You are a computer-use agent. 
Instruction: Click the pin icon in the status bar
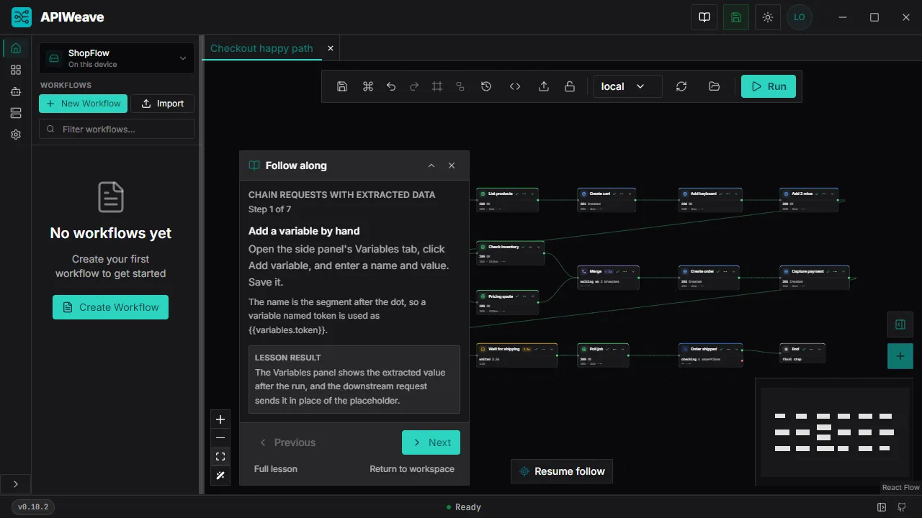pos(902,507)
